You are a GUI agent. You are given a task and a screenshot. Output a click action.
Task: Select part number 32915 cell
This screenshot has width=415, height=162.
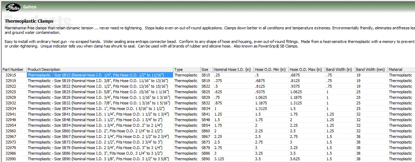(14, 75)
